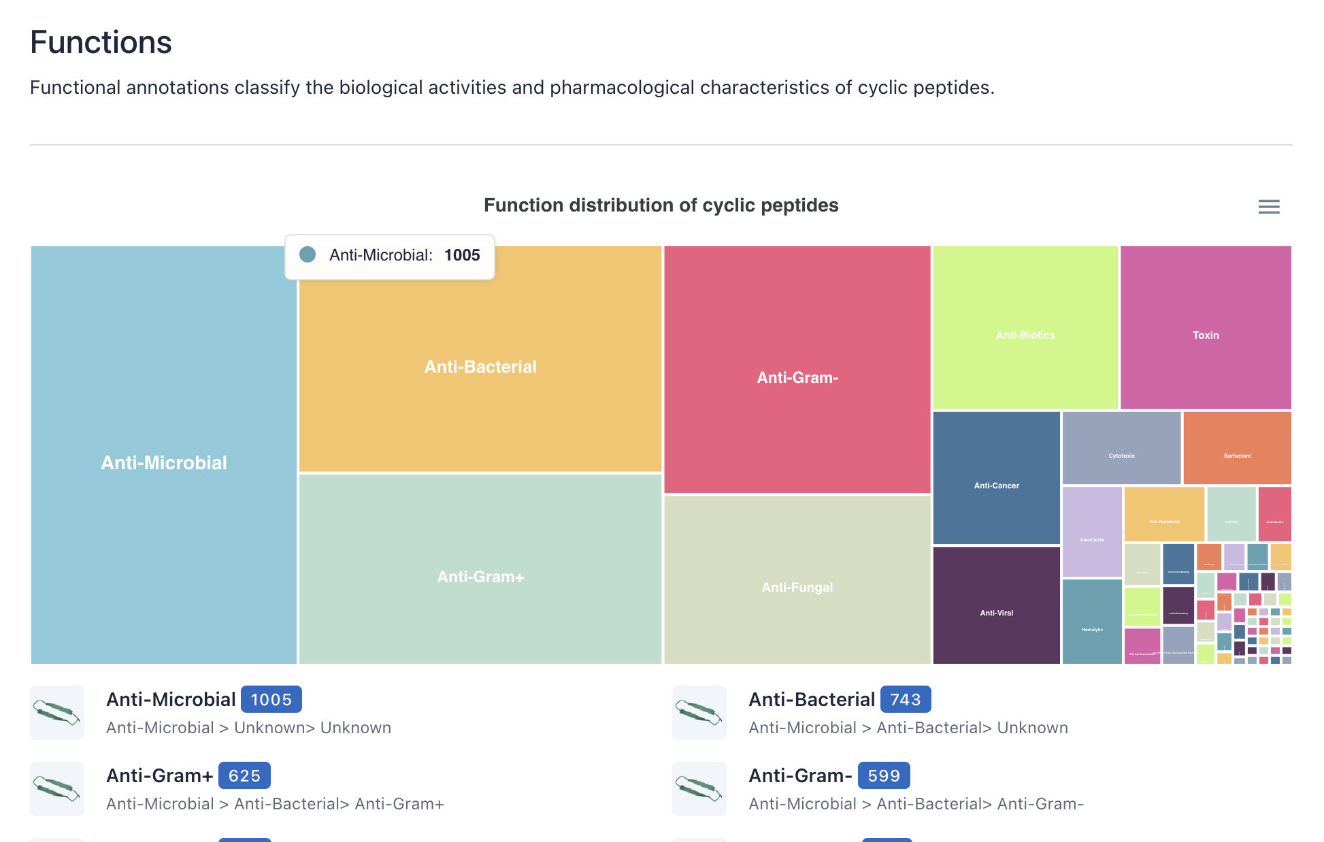This screenshot has width=1324, height=842.
Task: Select the Surfactant treemap block
Action: 1238,448
